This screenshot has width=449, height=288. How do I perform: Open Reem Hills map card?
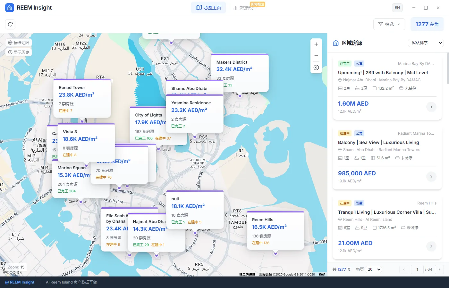[275, 231]
